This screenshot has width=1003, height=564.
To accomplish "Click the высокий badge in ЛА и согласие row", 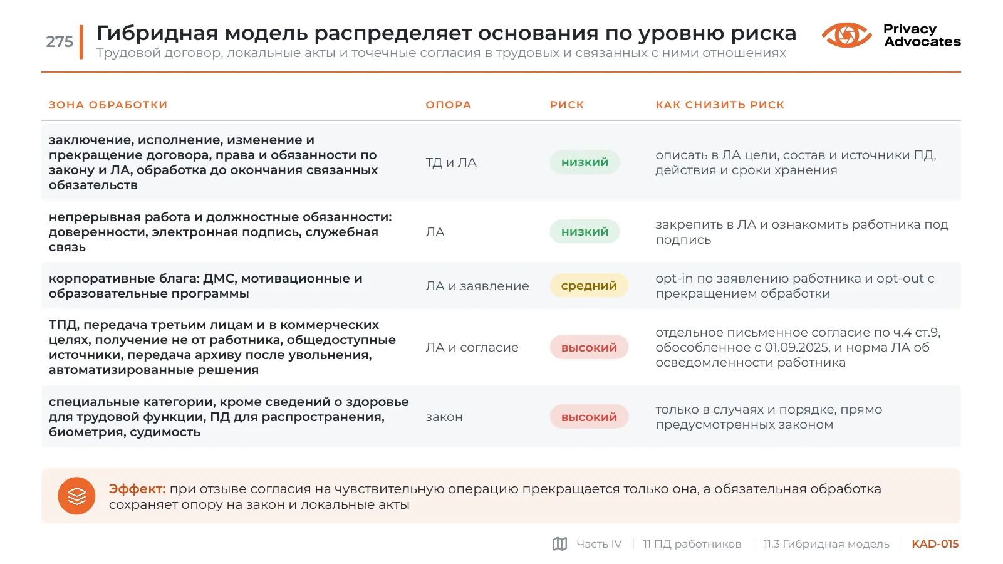I will tap(589, 347).
